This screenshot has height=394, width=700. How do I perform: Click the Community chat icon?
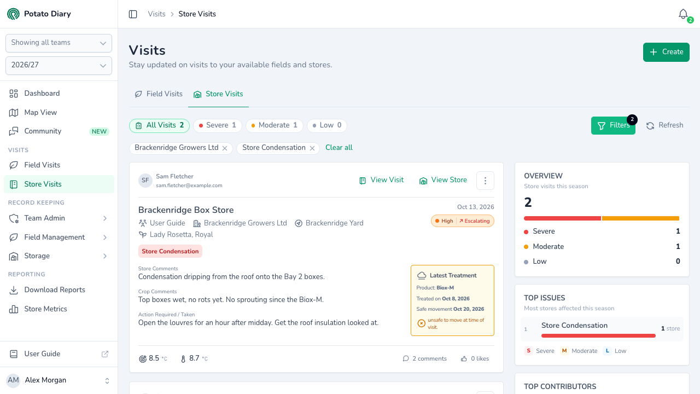click(14, 131)
